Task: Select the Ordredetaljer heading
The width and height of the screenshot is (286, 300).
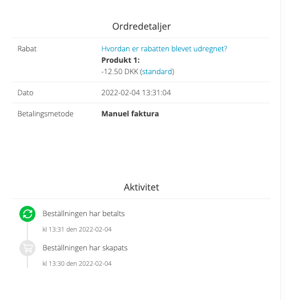Action: click(142, 26)
